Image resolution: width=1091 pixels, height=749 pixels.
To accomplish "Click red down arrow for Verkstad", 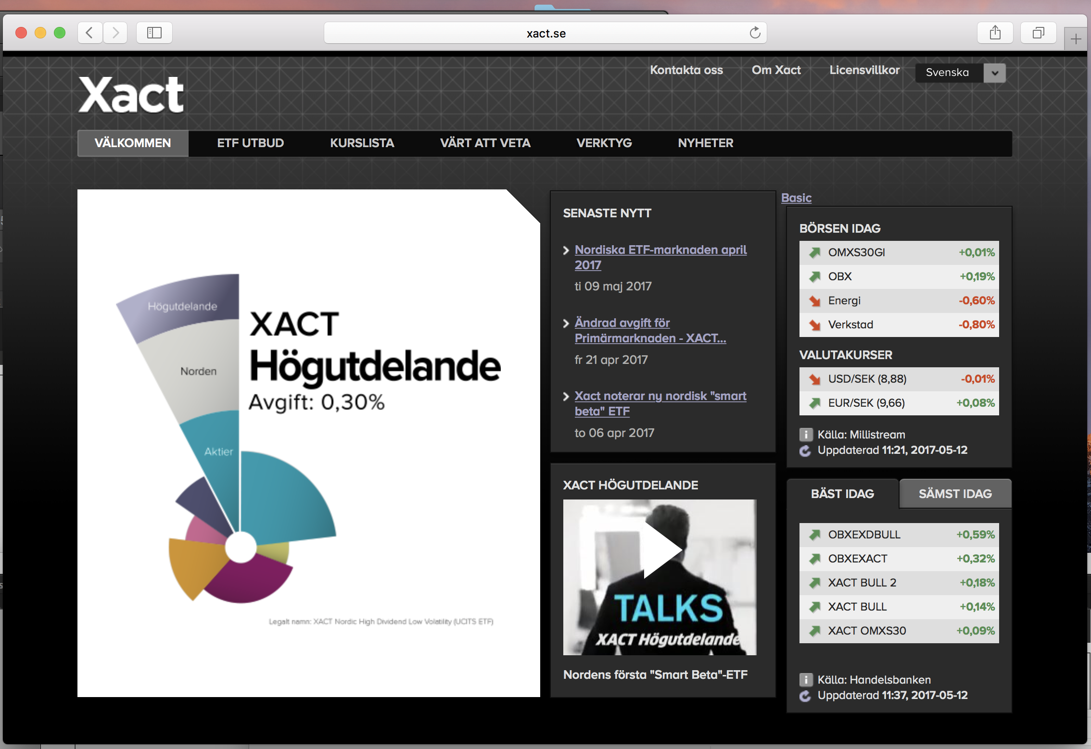I will tap(814, 325).
